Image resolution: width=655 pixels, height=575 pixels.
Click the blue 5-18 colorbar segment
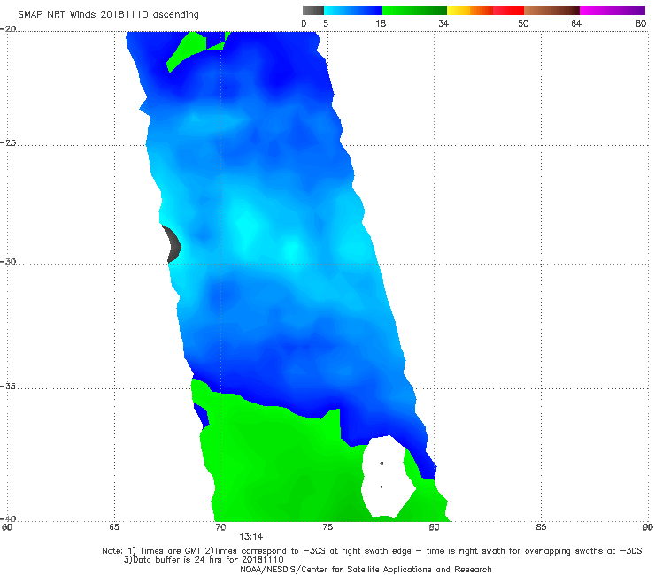tap(353, 11)
